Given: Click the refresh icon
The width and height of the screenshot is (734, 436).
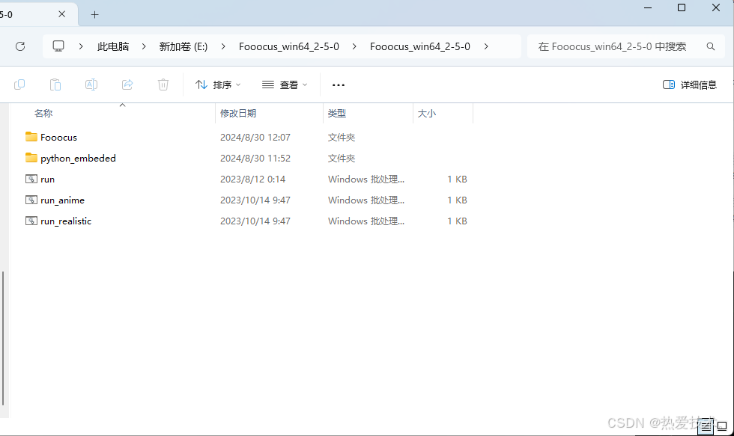Looking at the screenshot, I should tap(20, 46).
